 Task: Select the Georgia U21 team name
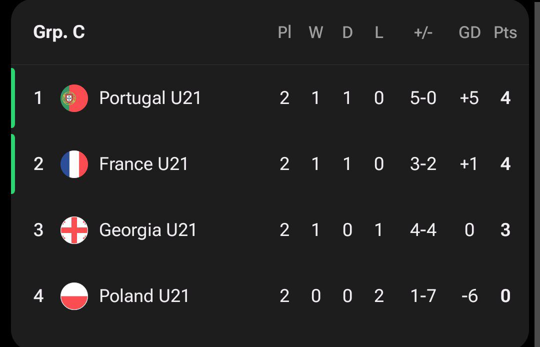(x=147, y=230)
